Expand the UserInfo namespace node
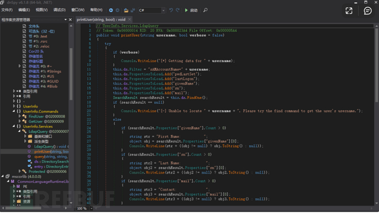Screen dimensions: 379x213 click(14, 107)
